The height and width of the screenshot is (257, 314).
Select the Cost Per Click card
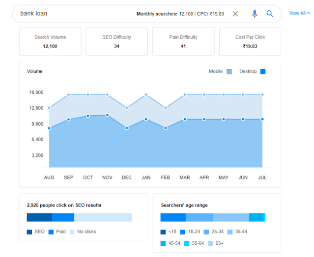(x=250, y=41)
